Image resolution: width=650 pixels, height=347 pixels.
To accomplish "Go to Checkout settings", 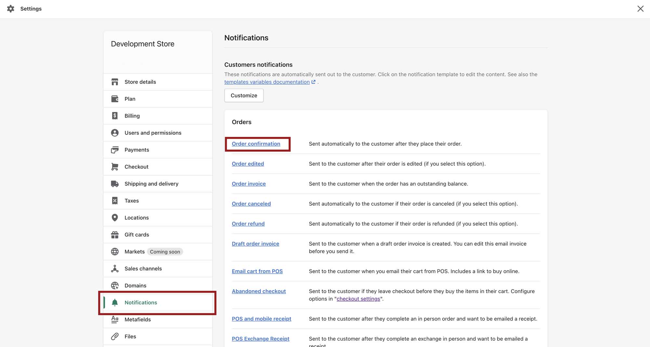I will [x=158, y=167].
